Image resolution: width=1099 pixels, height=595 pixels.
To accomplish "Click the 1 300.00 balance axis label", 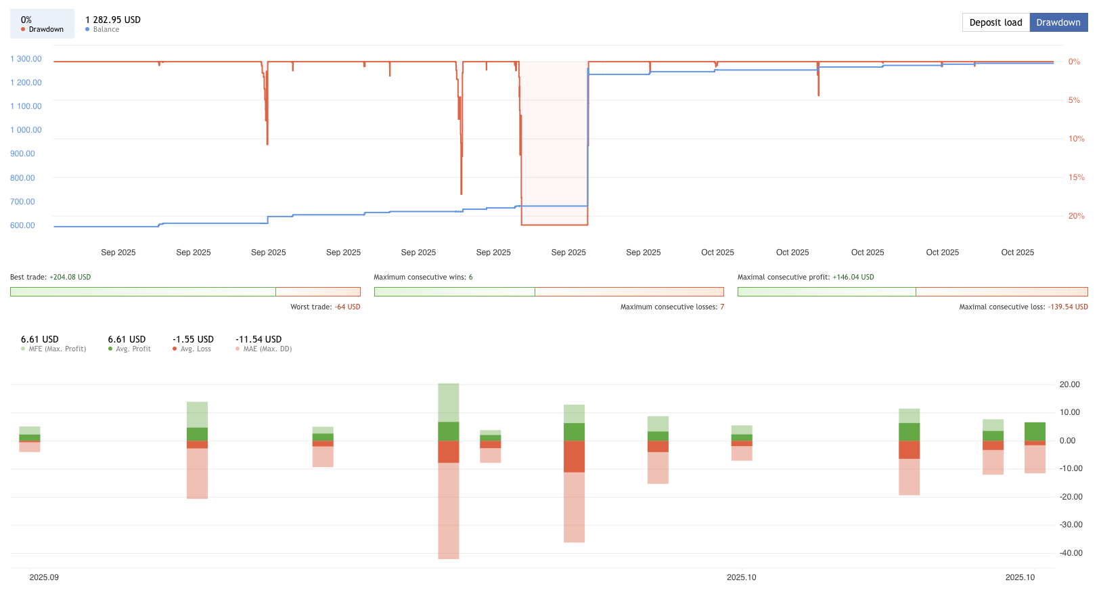I will click(x=26, y=59).
